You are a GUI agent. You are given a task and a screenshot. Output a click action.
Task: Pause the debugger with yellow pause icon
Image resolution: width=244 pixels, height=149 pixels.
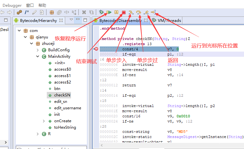tap(116, 12)
